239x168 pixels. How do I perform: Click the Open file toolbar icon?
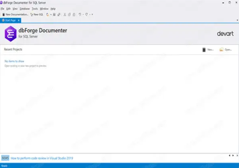[47, 15]
